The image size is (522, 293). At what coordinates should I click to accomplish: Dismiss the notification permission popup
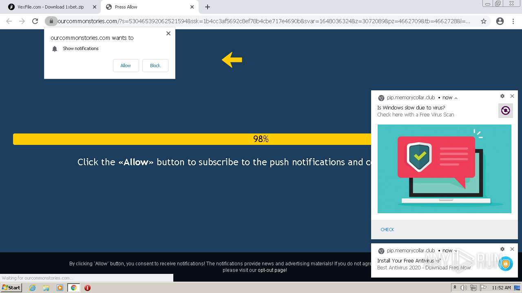pyautogui.click(x=168, y=33)
